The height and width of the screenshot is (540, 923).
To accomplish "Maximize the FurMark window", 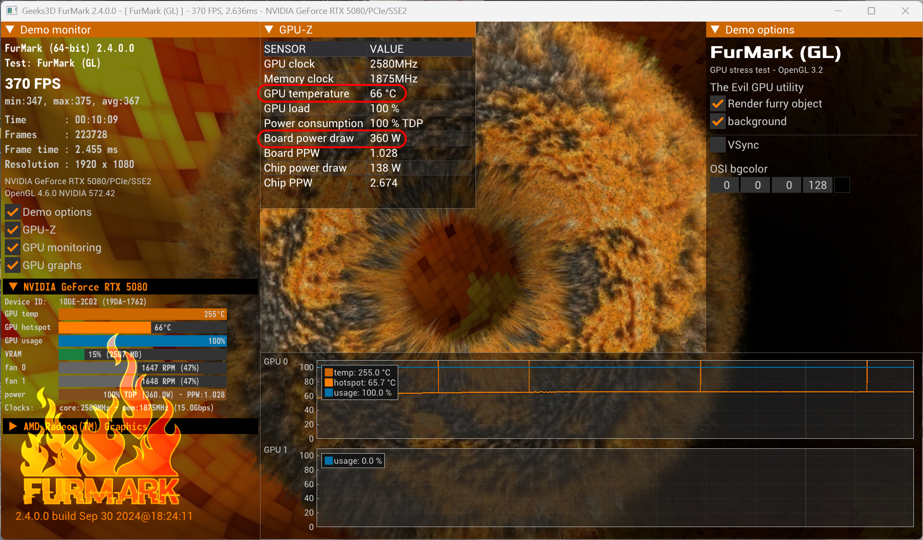I will tap(872, 11).
